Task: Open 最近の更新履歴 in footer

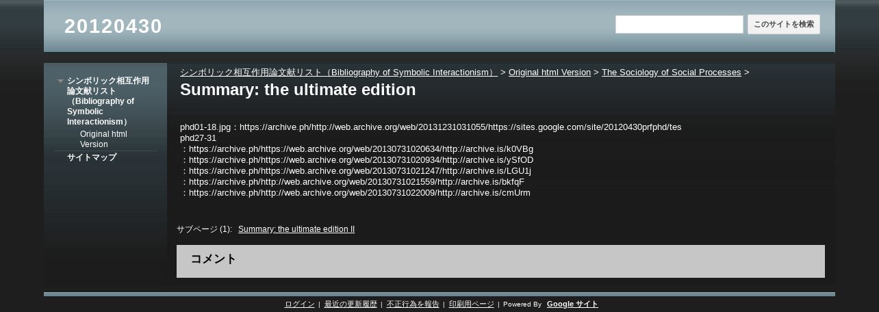Action: [x=351, y=304]
